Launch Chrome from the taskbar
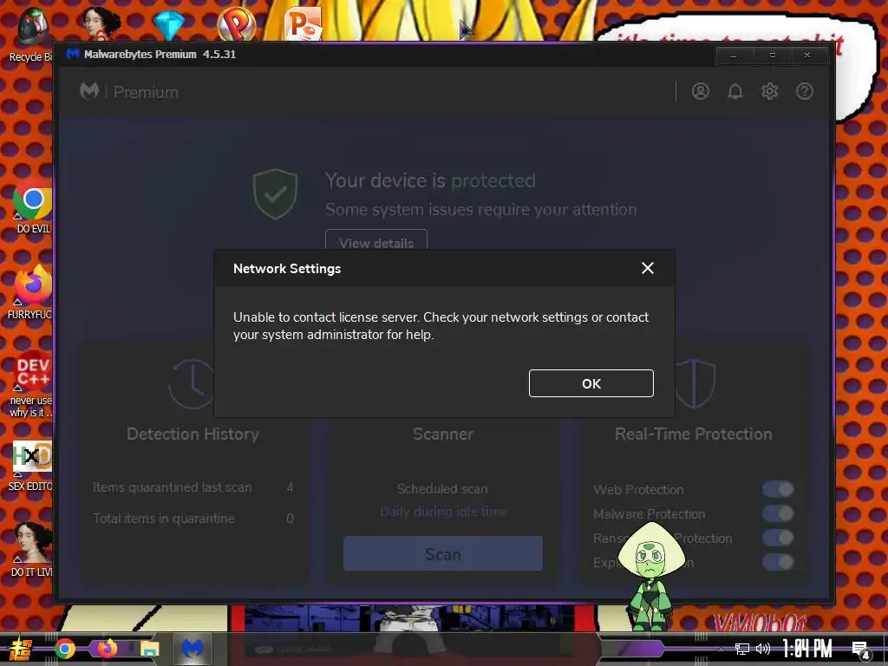888x666 pixels. 64,649
